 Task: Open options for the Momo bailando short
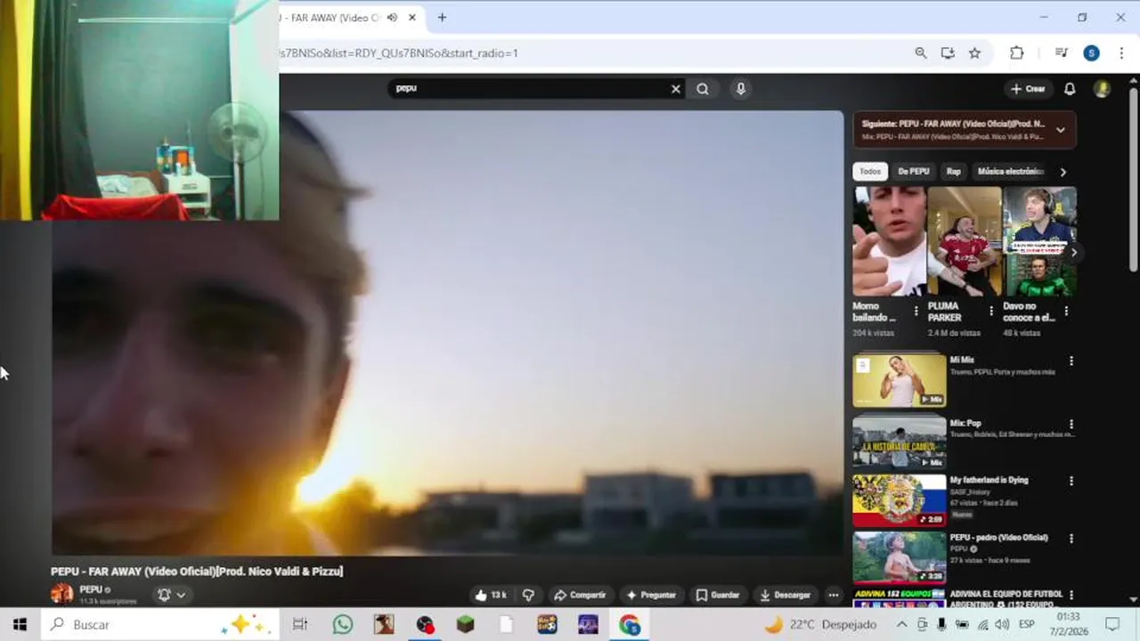[916, 312]
